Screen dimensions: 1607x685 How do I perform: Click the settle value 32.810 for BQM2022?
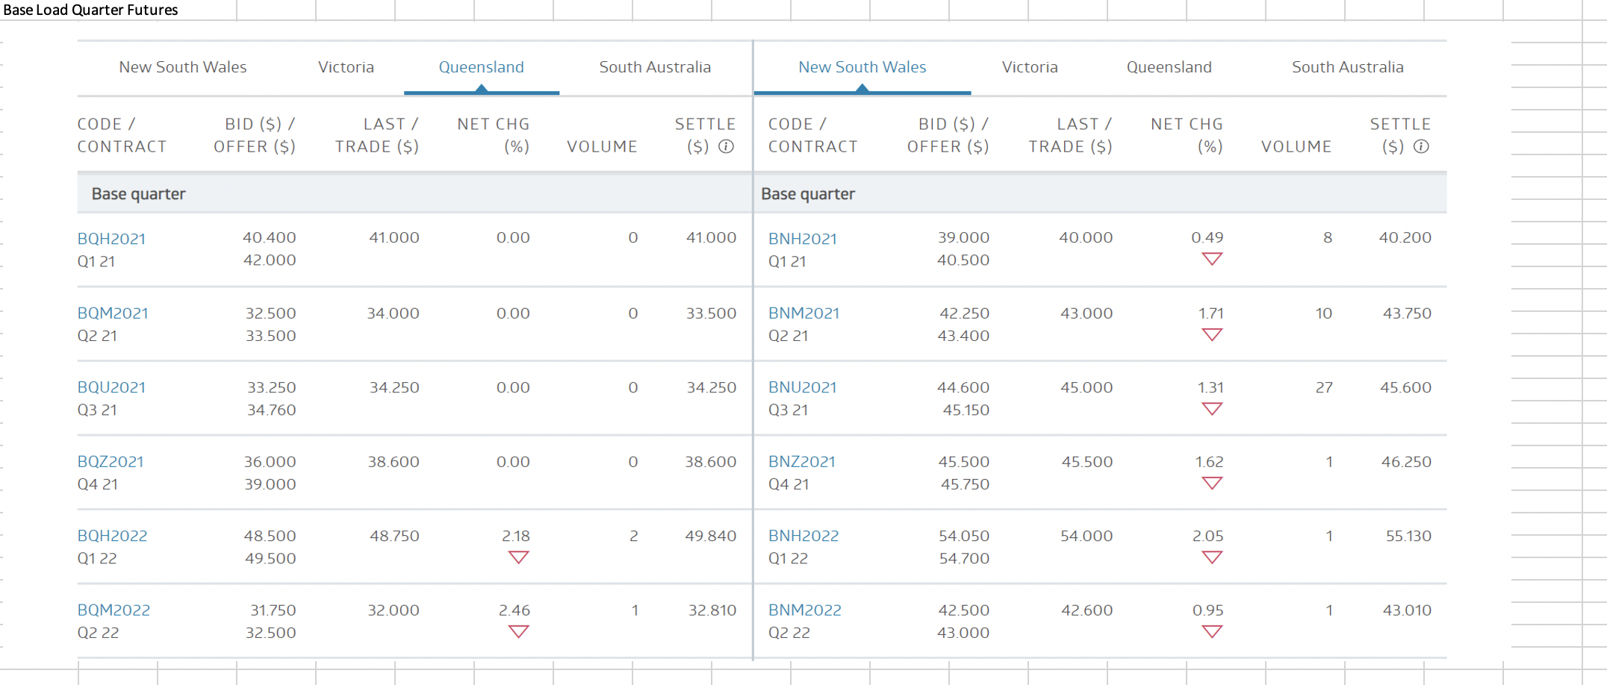click(712, 610)
